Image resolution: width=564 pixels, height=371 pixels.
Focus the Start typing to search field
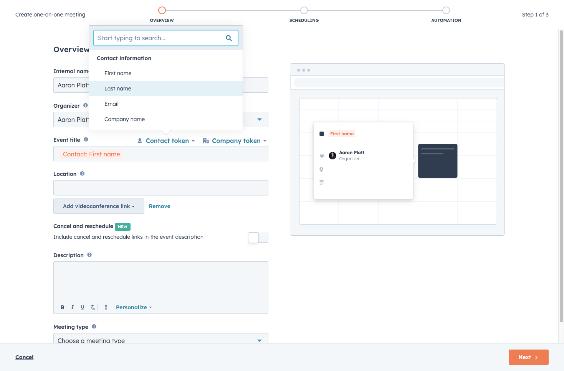[x=166, y=38]
